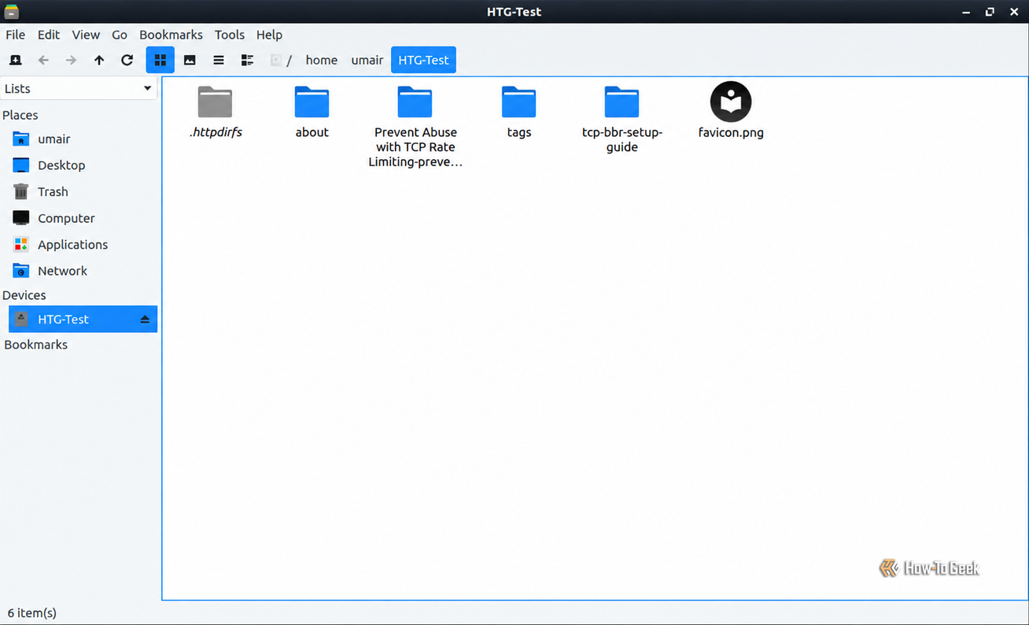Eject the HTG-Test device

coord(145,320)
